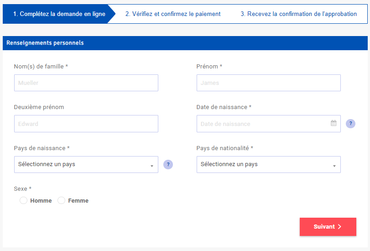
Task: Go to step 2 Vérifiez et confirmez le paiement
Action: pos(173,14)
